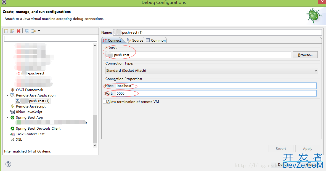Switch to the Common tab

pos(156,40)
